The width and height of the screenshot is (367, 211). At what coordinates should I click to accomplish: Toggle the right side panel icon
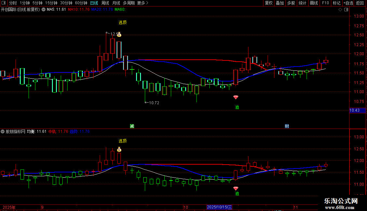[x=346, y=10]
